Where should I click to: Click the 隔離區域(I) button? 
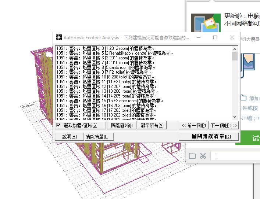(x=122, y=125)
